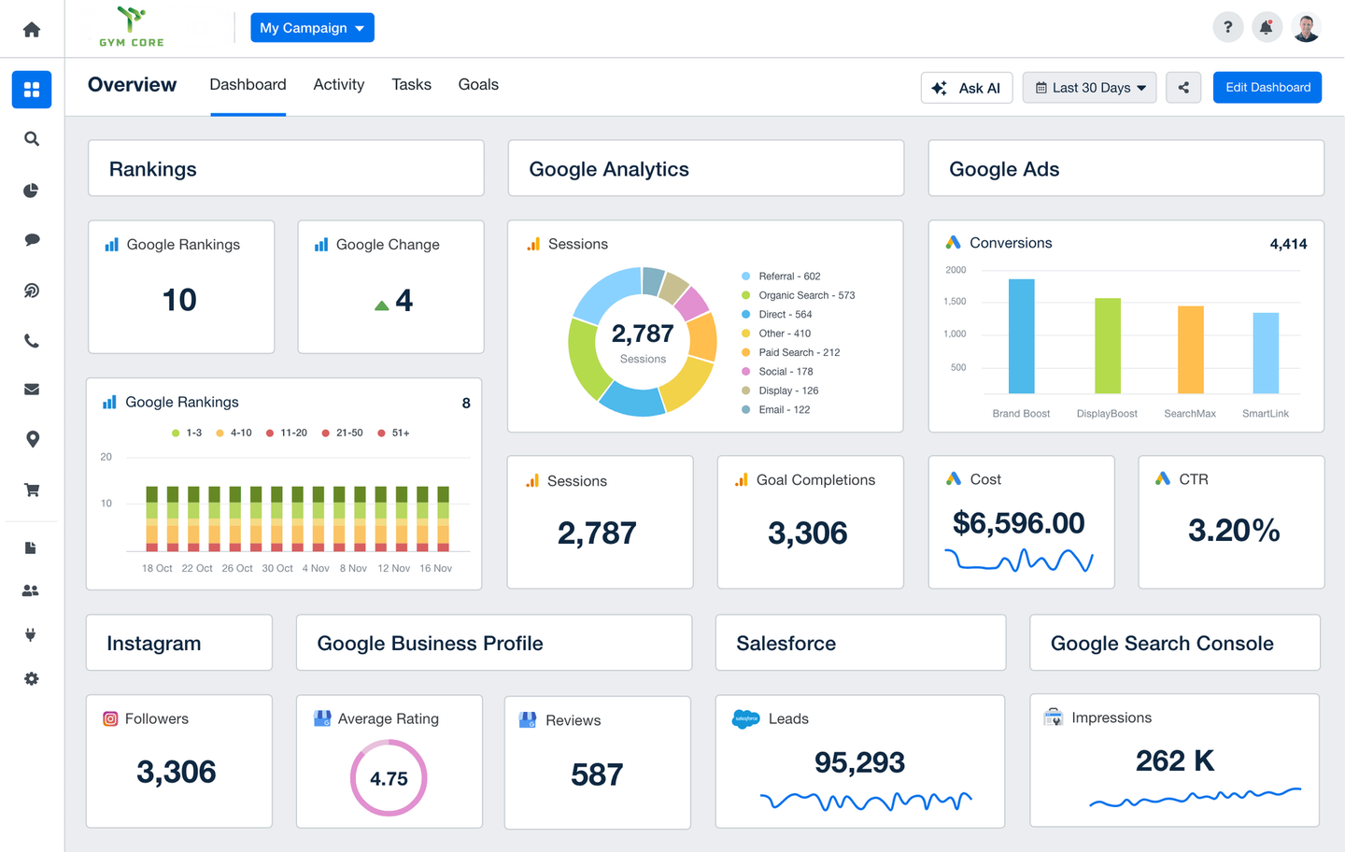The width and height of the screenshot is (1345, 852).
Task: Click the Average Rating 4.75 gauge
Action: tap(389, 778)
